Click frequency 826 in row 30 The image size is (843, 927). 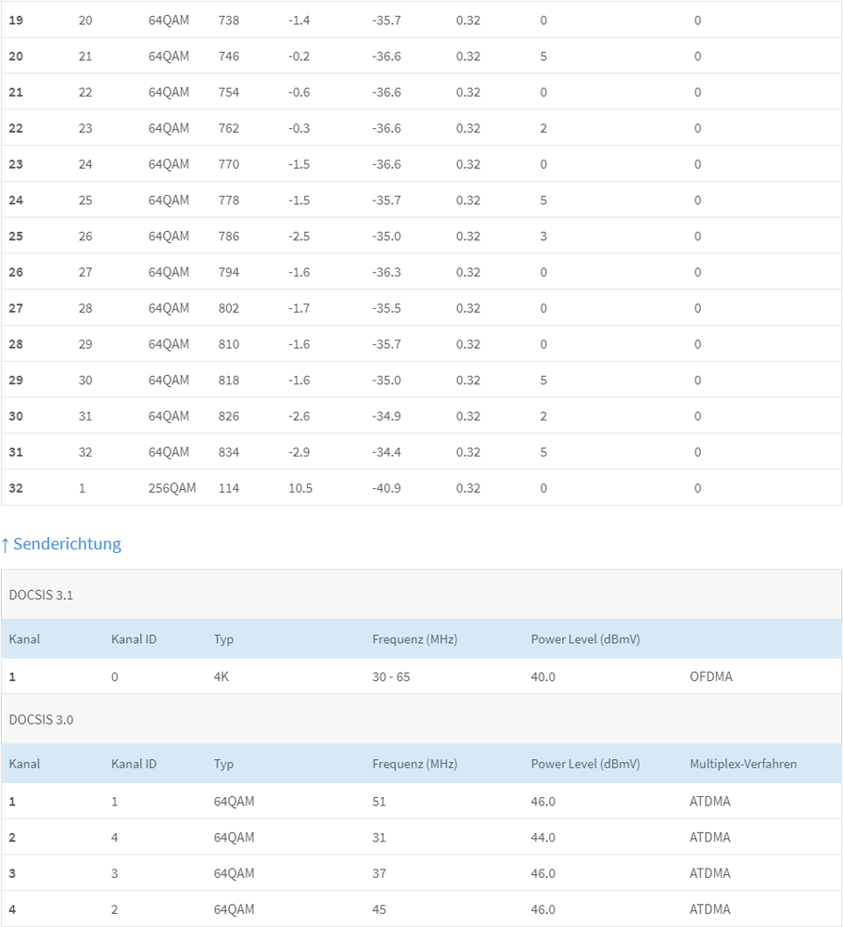[229, 417]
